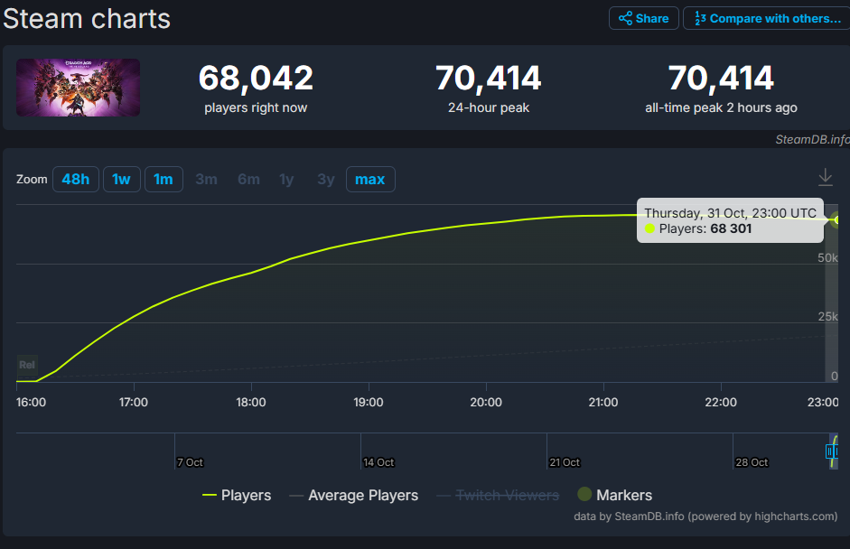Click the all-time peak 2 hours ago label
The image size is (850, 549).
[x=721, y=107]
